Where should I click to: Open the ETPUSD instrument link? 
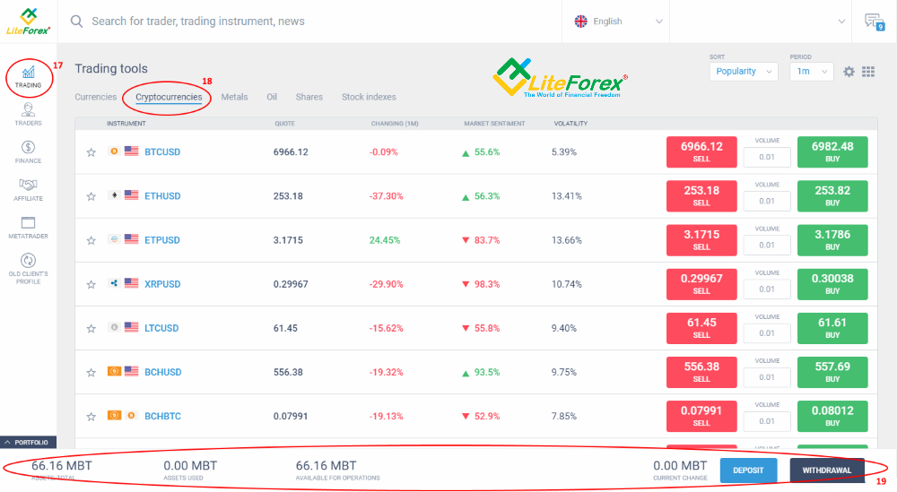pyautogui.click(x=161, y=240)
